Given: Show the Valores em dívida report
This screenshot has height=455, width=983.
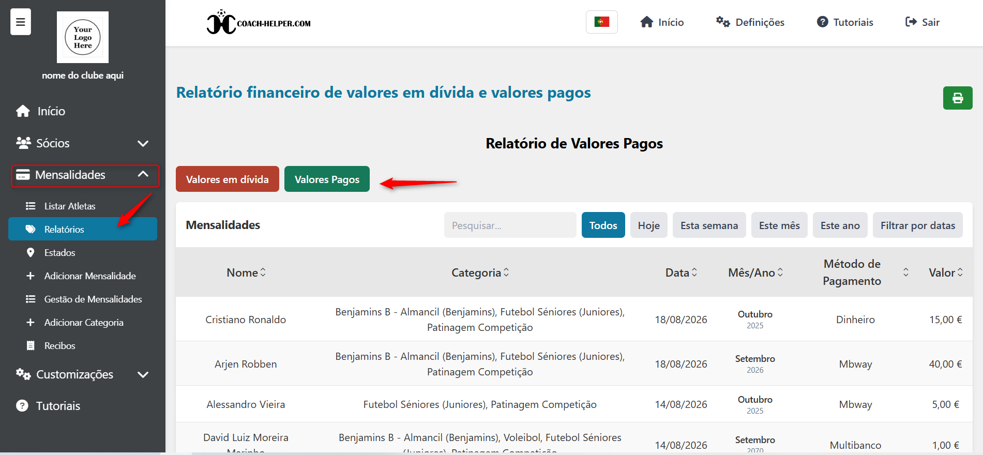Looking at the screenshot, I should point(228,179).
